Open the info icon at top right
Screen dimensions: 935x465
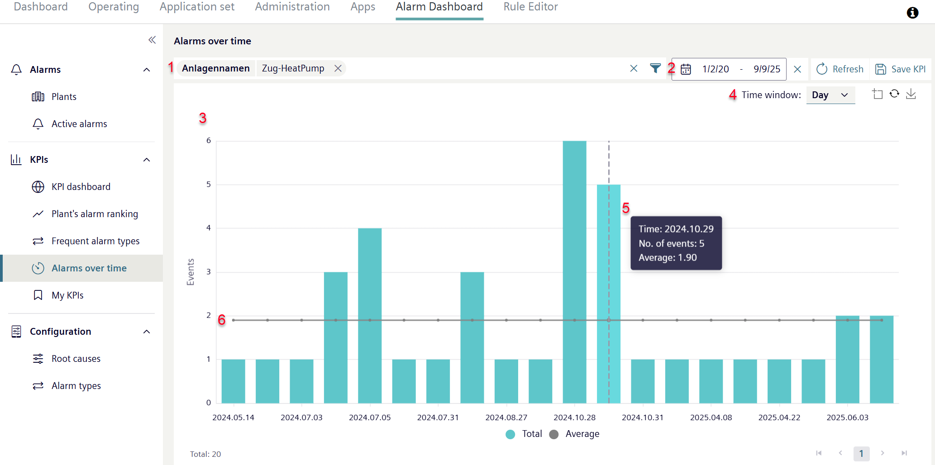912,13
